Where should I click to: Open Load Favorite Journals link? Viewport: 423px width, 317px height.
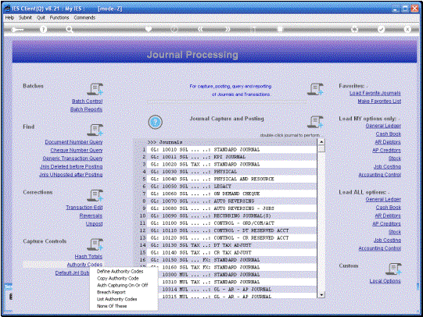375,93
